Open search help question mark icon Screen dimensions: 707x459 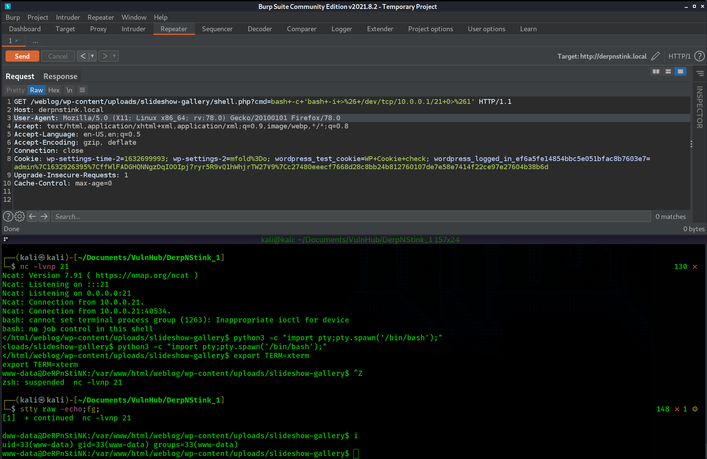click(8, 216)
